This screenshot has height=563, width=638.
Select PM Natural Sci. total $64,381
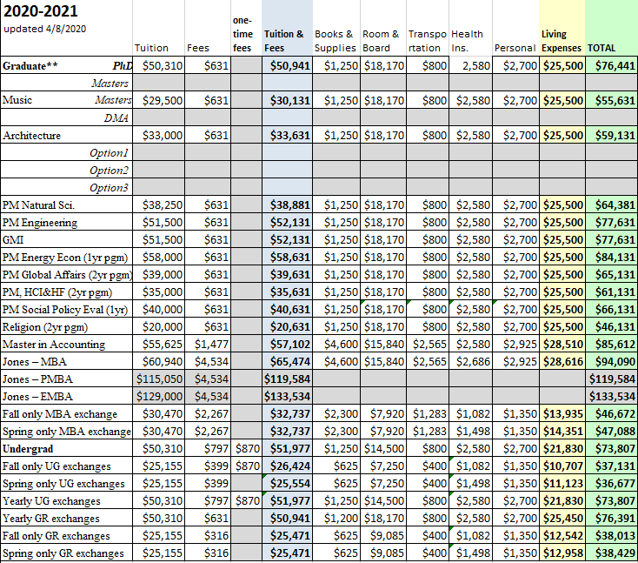click(x=615, y=204)
